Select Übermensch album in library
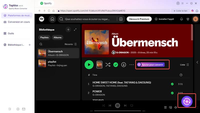 [x=58, y=53]
